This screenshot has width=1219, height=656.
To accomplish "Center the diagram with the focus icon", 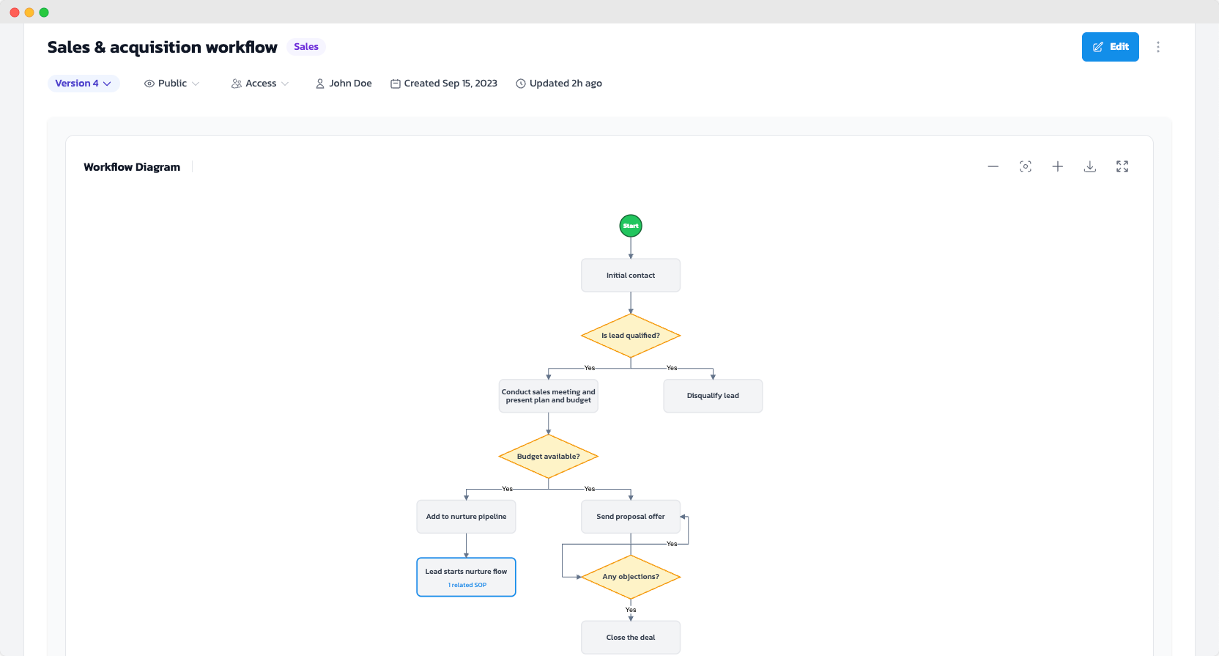I will (x=1026, y=167).
